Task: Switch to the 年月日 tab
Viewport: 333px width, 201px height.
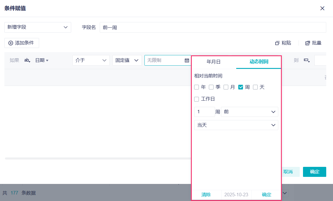Action: click(x=214, y=62)
